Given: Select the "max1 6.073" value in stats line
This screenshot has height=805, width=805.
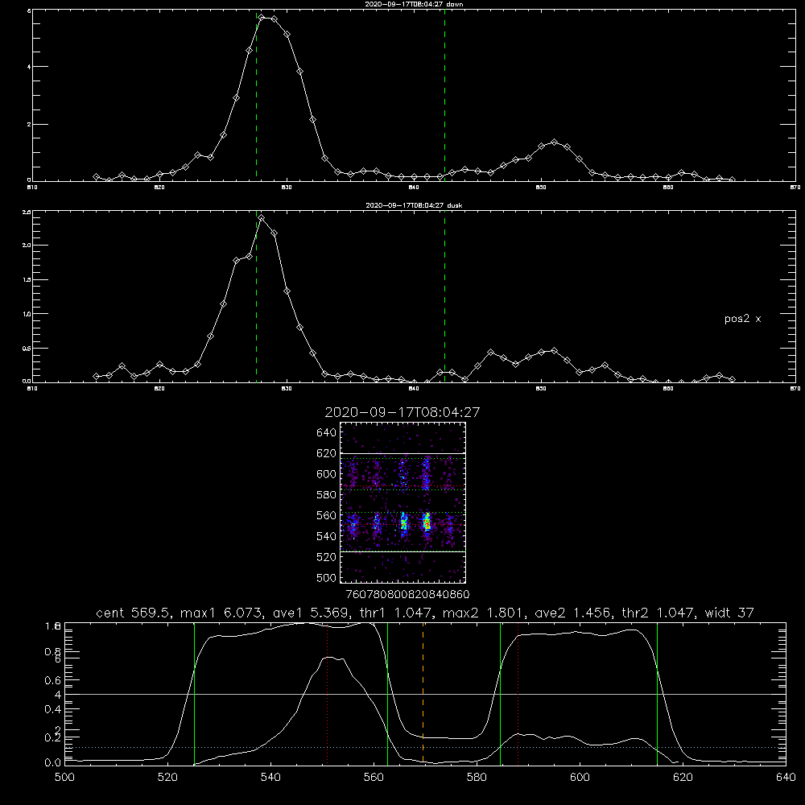Looking at the screenshot, I should [x=220, y=613].
